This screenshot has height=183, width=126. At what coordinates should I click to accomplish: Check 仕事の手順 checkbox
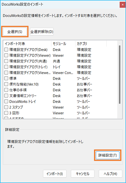(6, 90)
